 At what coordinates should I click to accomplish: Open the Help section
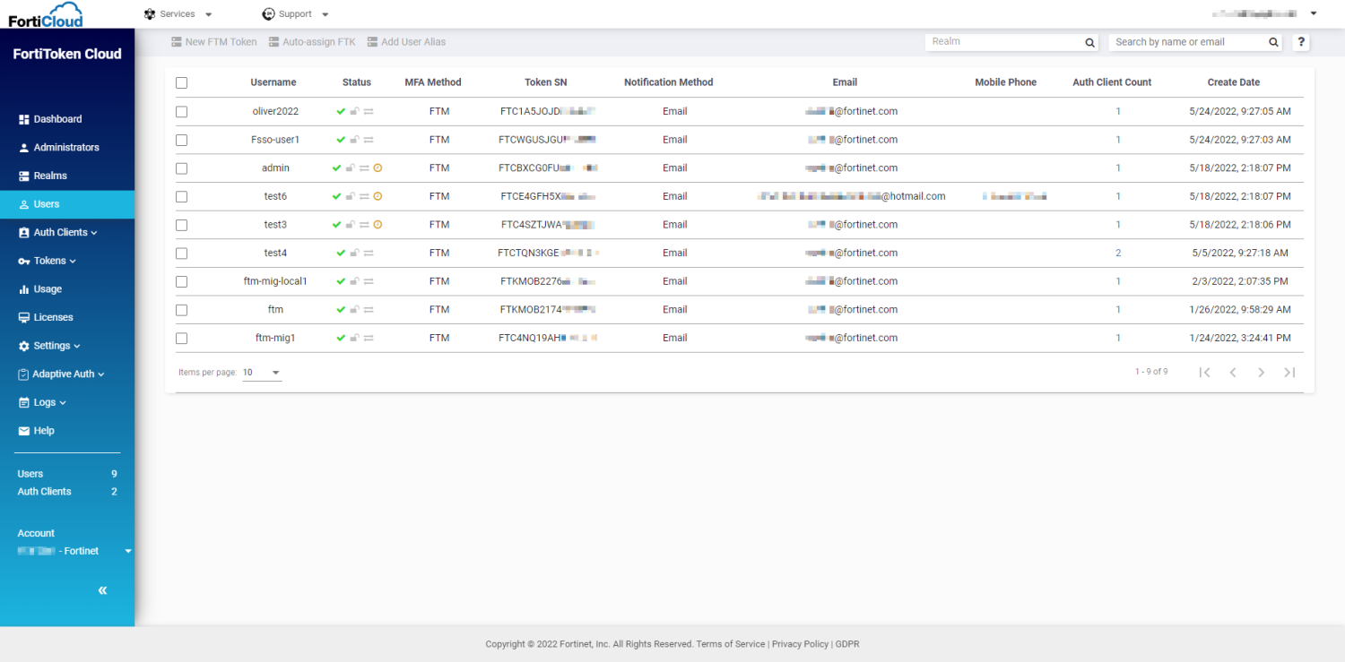click(x=44, y=430)
